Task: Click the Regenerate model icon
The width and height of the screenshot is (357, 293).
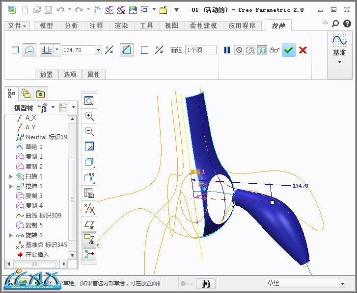Action: pyautogui.click(x=97, y=10)
